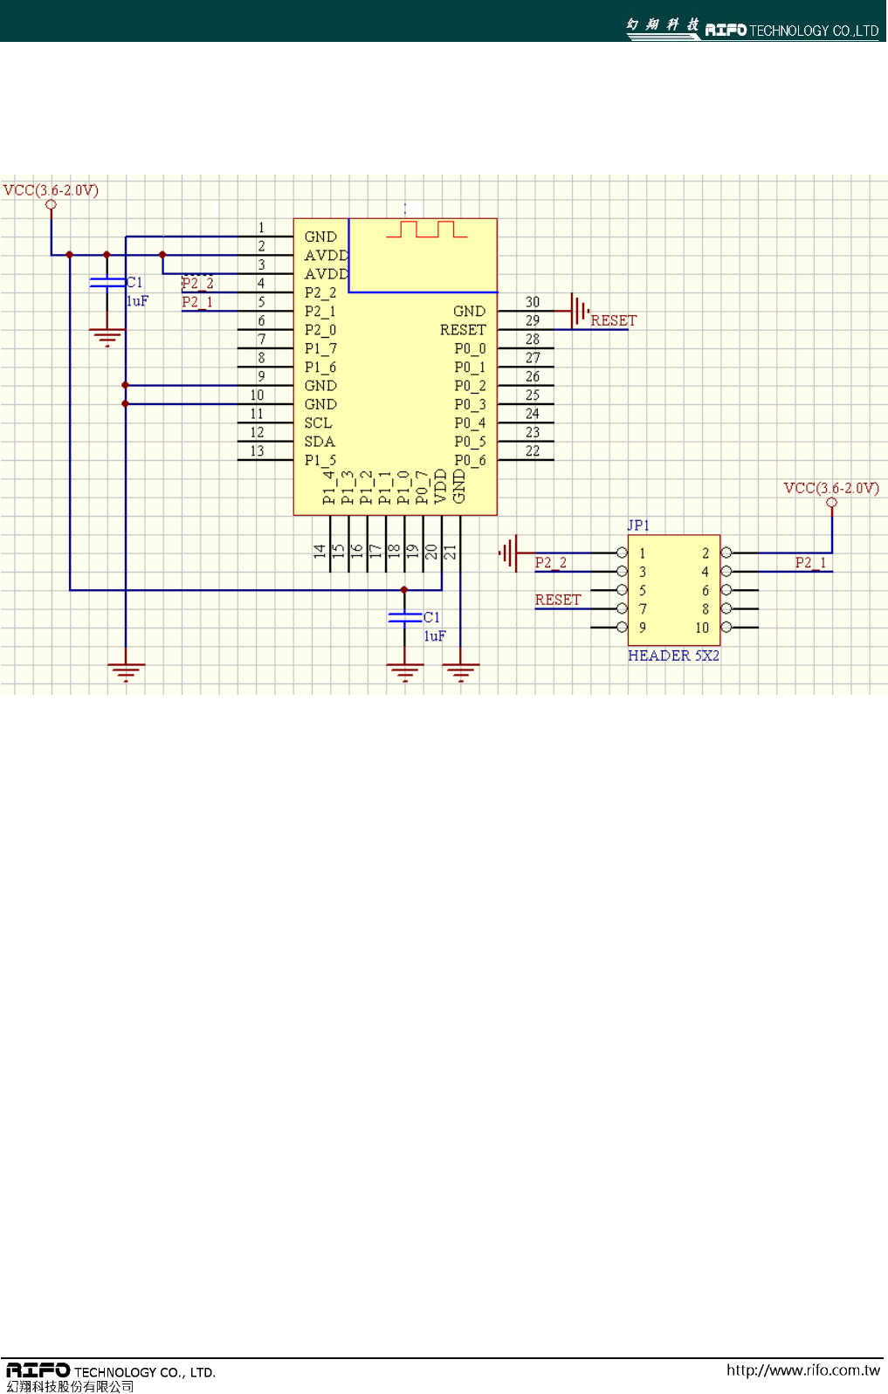
Task: Click the RIFO logo in the bottom footer
Action: click(x=38, y=1370)
